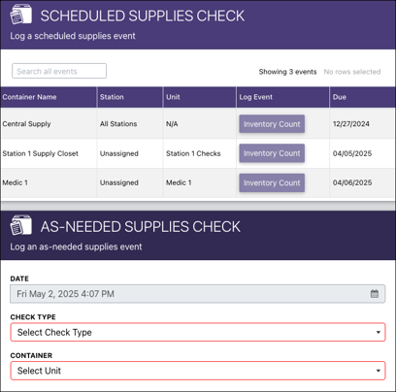
Task: Click the Check Type dropdown arrow
Action: 378,332
